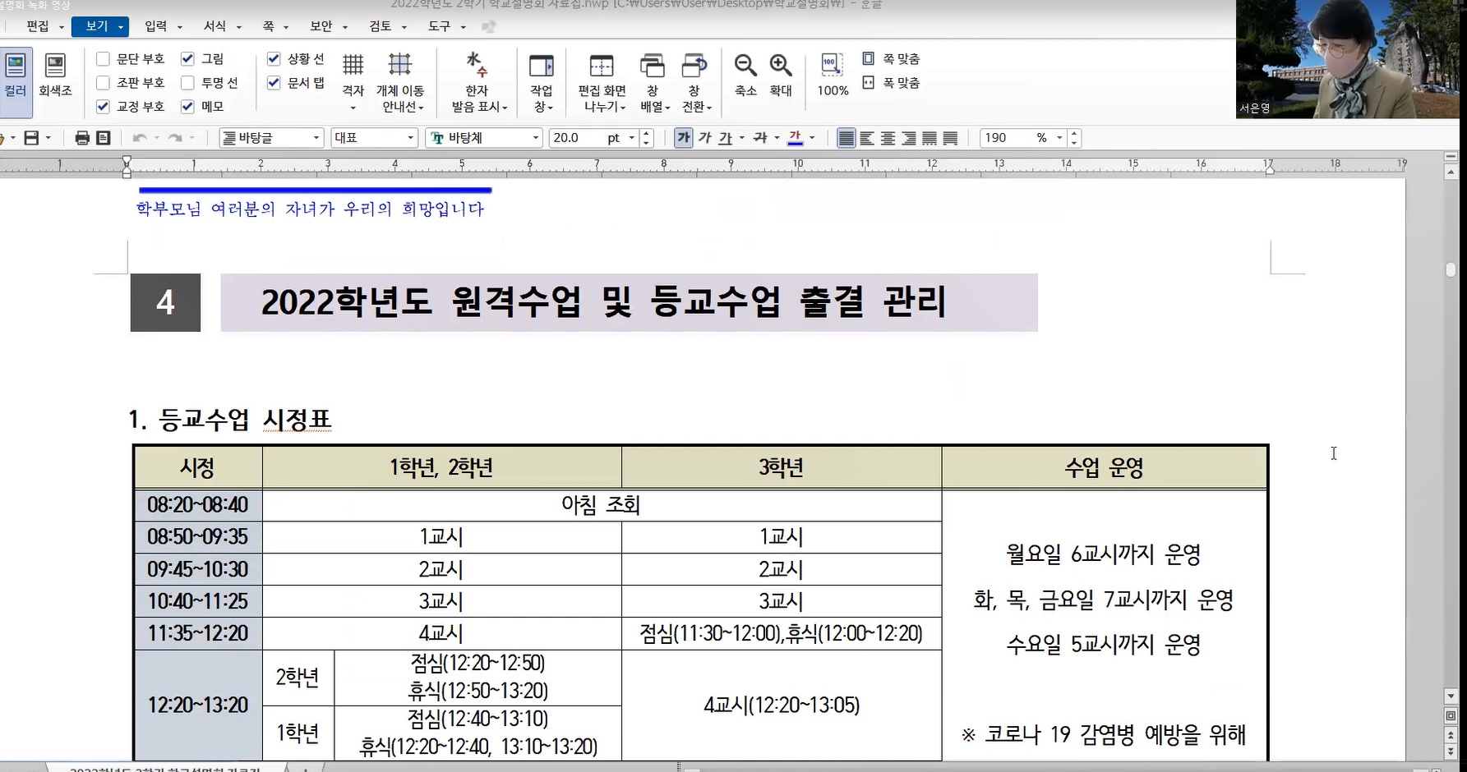Open the 서식 menu
This screenshot has height=772, width=1467.
tap(215, 26)
